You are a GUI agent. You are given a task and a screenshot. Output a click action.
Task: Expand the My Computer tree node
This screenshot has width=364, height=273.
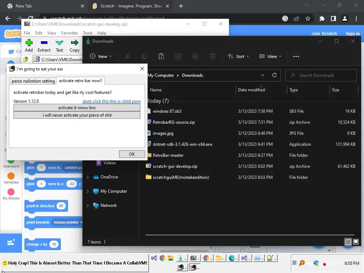pyautogui.click(x=88, y=191)
